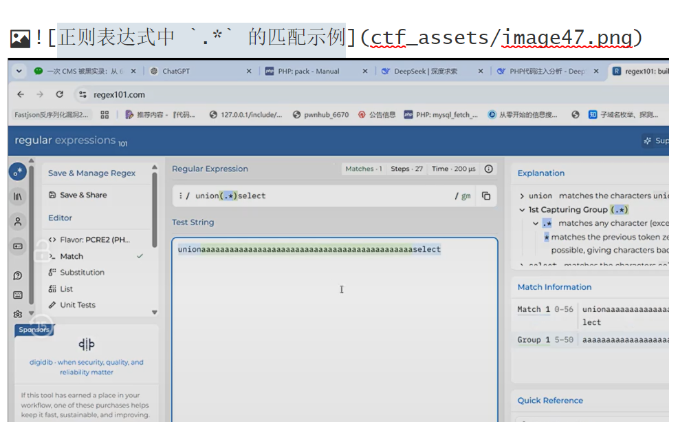
Task: Open the digidib sponsor link
Action: [x=86, y=367]
